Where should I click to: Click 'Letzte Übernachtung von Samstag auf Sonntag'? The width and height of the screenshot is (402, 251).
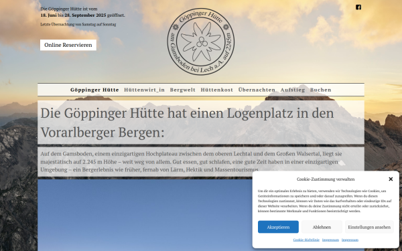(x=78, y=25)
